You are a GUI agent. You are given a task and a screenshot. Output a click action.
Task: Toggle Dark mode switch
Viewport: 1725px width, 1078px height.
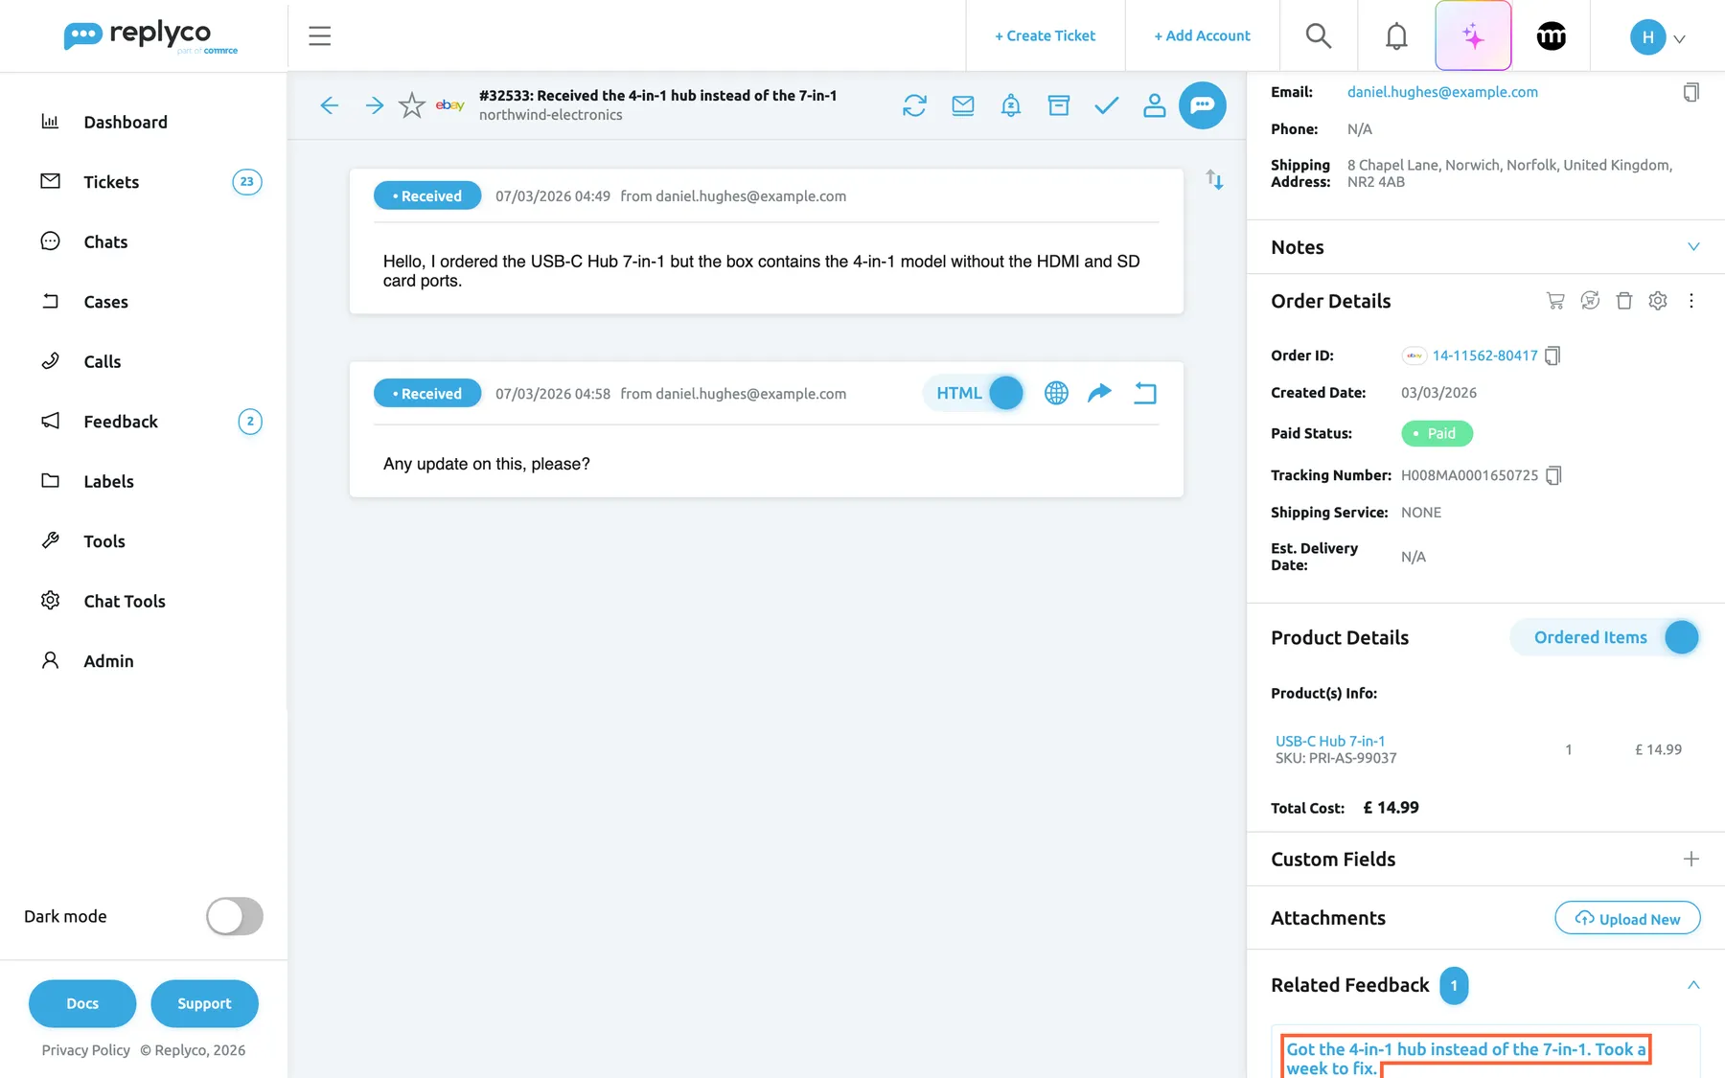pos(235,916)
